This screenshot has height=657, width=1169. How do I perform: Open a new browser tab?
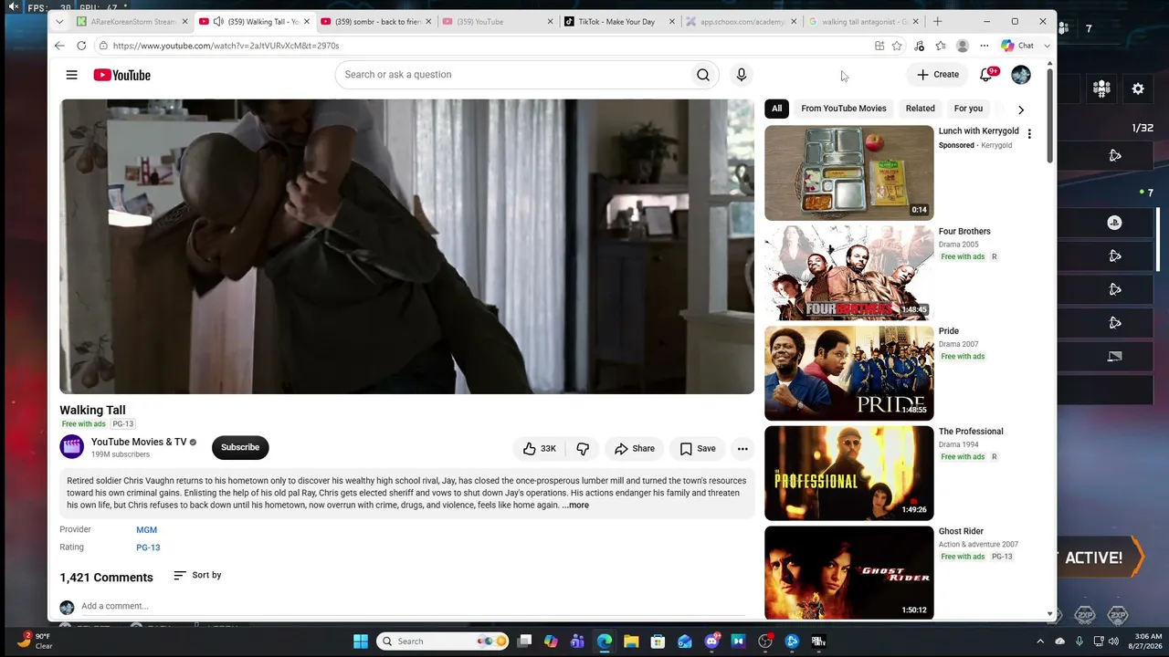point(937,21)
